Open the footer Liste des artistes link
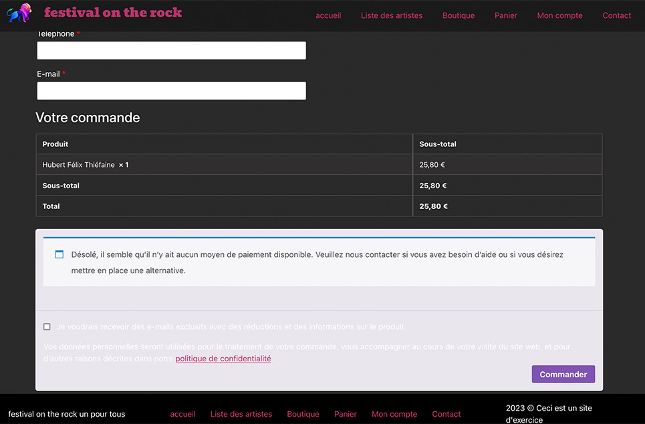Image resolution: width=645 pixels, height=424 pixels. [241, 414]
